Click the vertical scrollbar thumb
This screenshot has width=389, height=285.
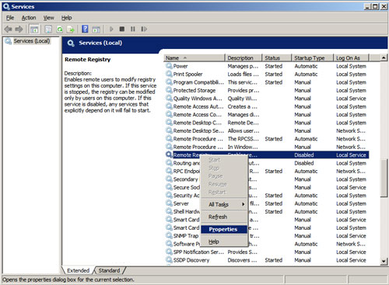click(x=384, y=179)
